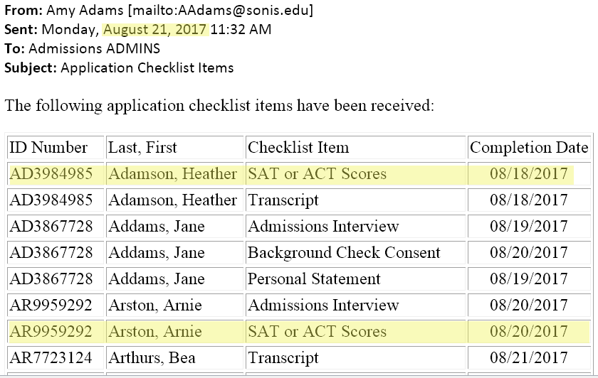Click Jane Addams's Admissions Interview cell
The height and width of the screenshot is (378, 598).
(323, 227)
